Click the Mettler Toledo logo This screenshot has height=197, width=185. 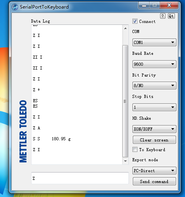[x=23, y=131]
